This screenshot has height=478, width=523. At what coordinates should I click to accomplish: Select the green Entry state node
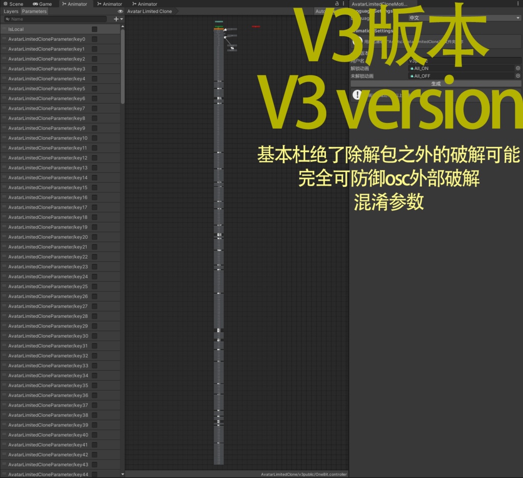click(x=219, y=26)
